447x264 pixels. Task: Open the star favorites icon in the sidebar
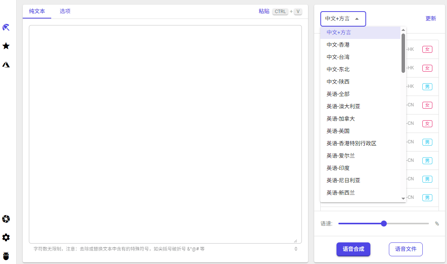coord(6,45)
